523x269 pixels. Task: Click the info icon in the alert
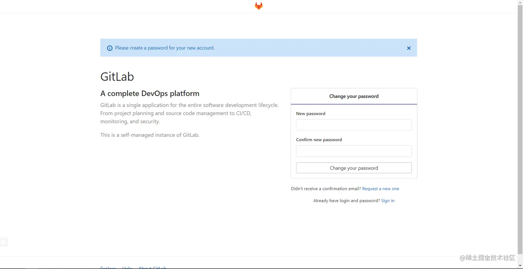point(110,48)
